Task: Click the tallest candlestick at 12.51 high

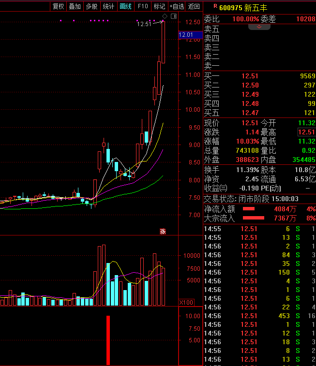Action: pos(163,42)
